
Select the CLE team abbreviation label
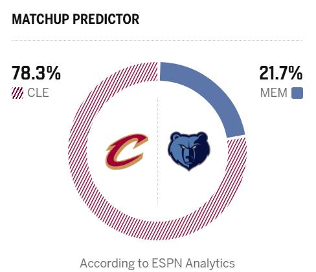38,93
